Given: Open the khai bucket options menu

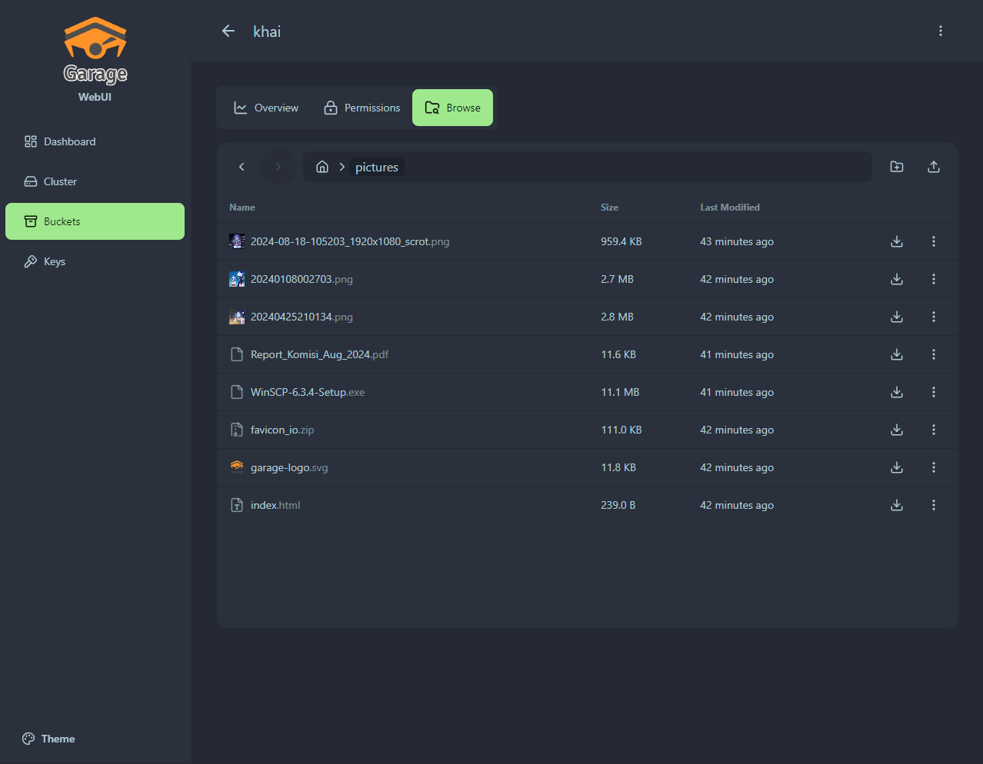Looking at the screenshot, I should 940,31.
